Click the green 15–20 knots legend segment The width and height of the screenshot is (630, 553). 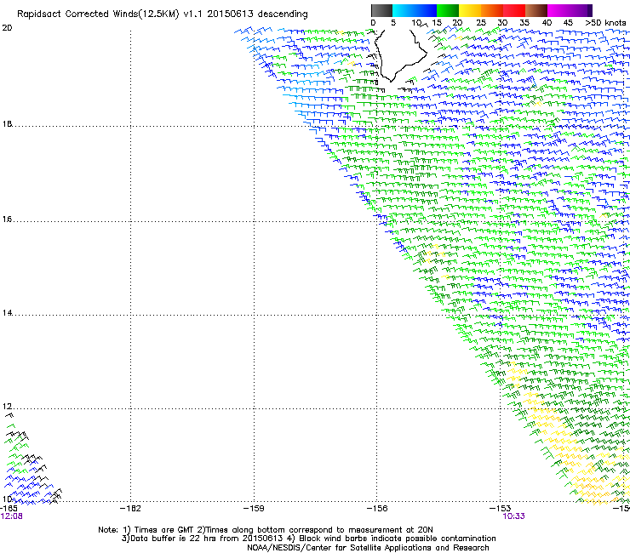pos(448,10)
